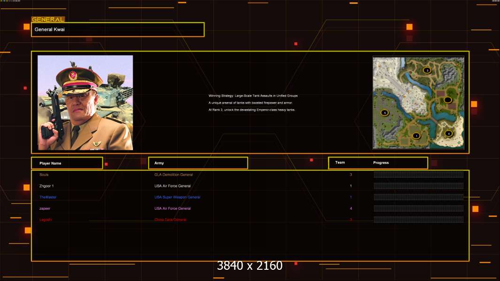Click zapeer's USA Air Force General entry
The width and height of the screenshot is (500, 281).
pyautogui.click(x=173, y=208)
